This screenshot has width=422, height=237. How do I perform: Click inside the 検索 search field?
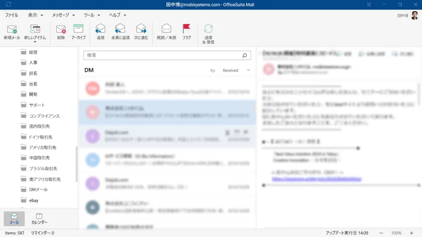point(162,55)
